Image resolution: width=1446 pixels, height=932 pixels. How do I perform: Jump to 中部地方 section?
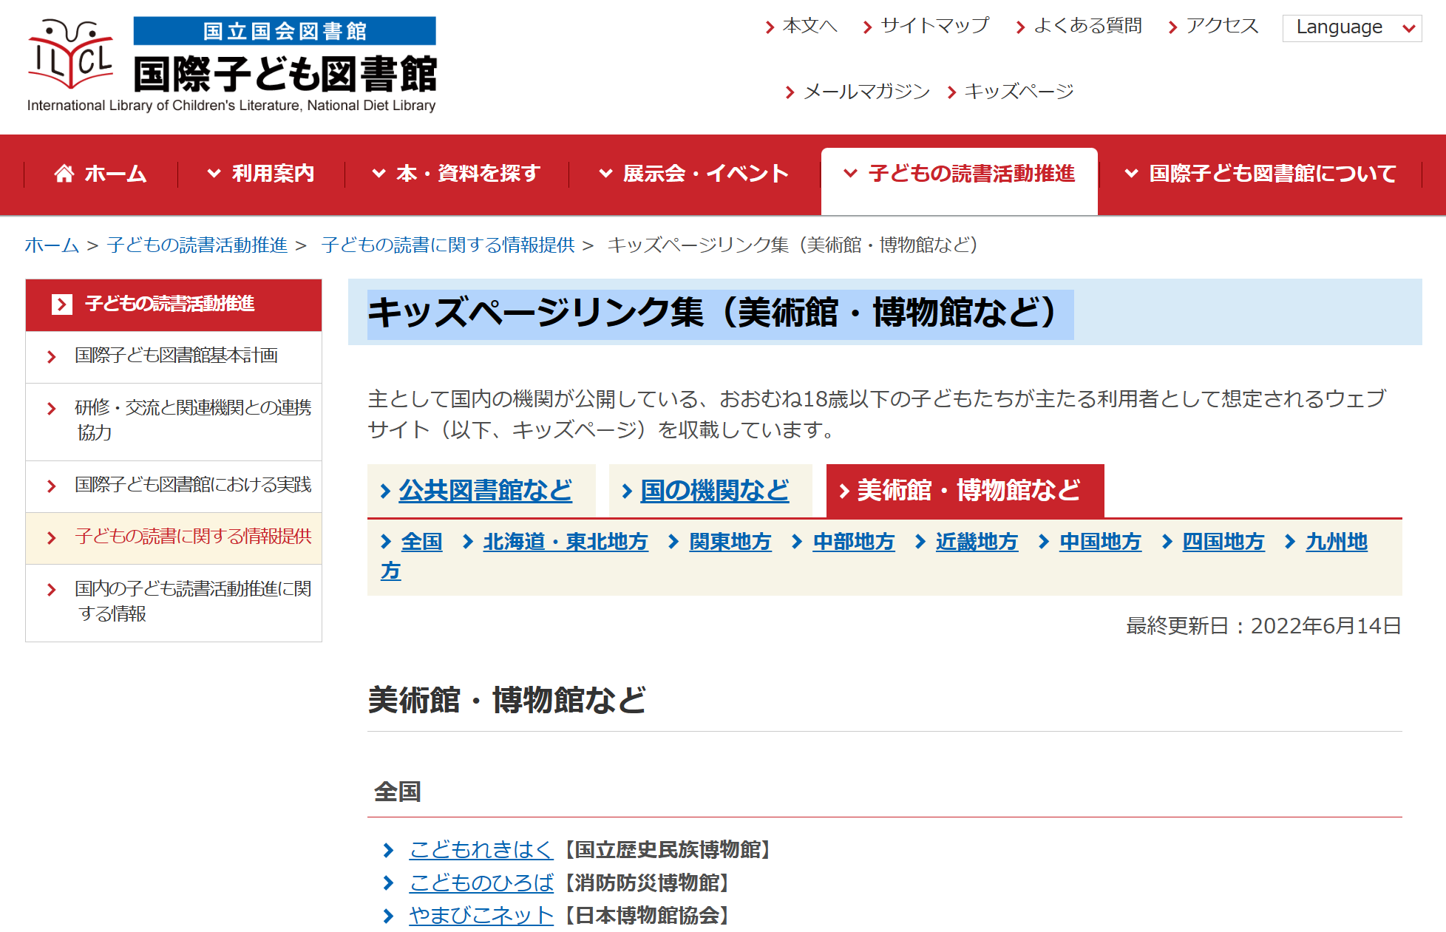point(854,542)
